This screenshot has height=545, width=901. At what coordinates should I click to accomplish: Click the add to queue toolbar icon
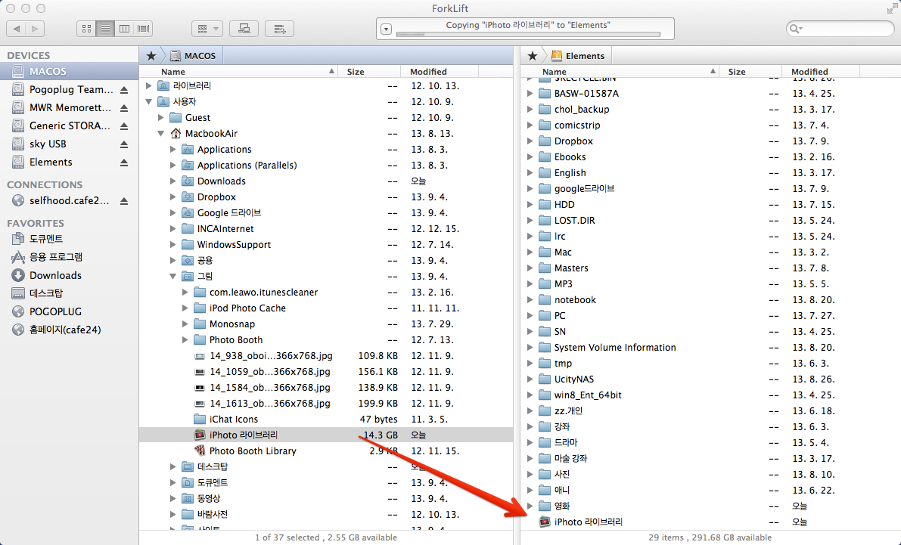(279, 29)
